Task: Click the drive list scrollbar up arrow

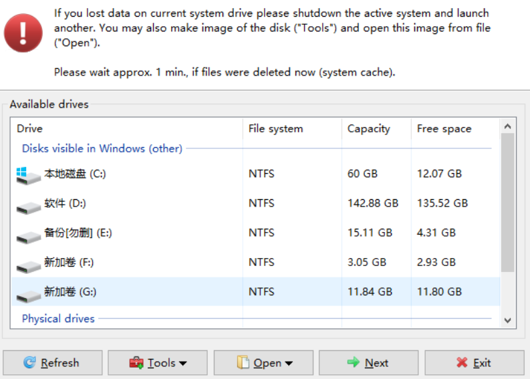Action: point(507,126)
